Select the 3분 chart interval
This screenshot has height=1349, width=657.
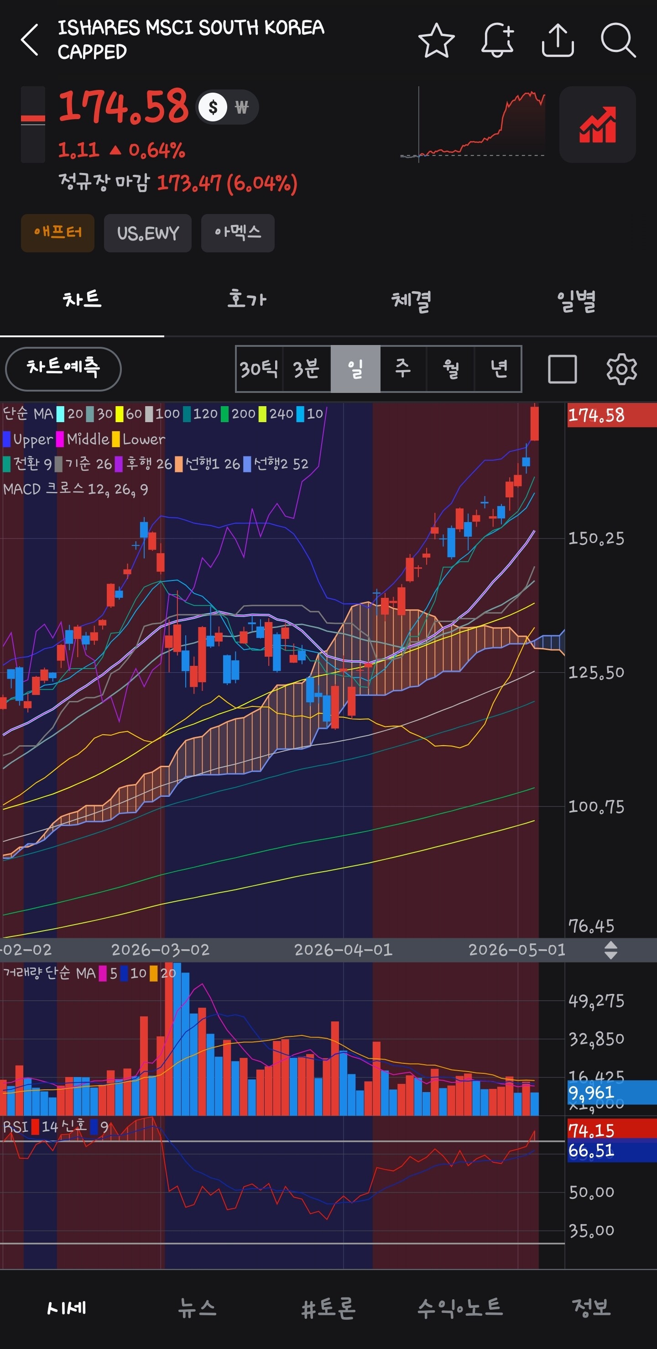[307, 369]
